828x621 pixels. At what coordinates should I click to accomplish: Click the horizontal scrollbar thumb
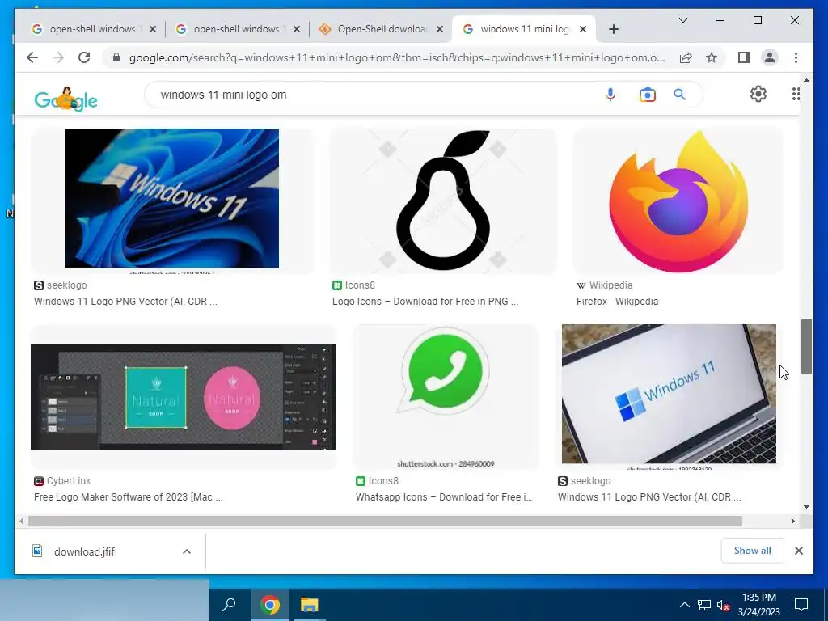pos(385,522)
